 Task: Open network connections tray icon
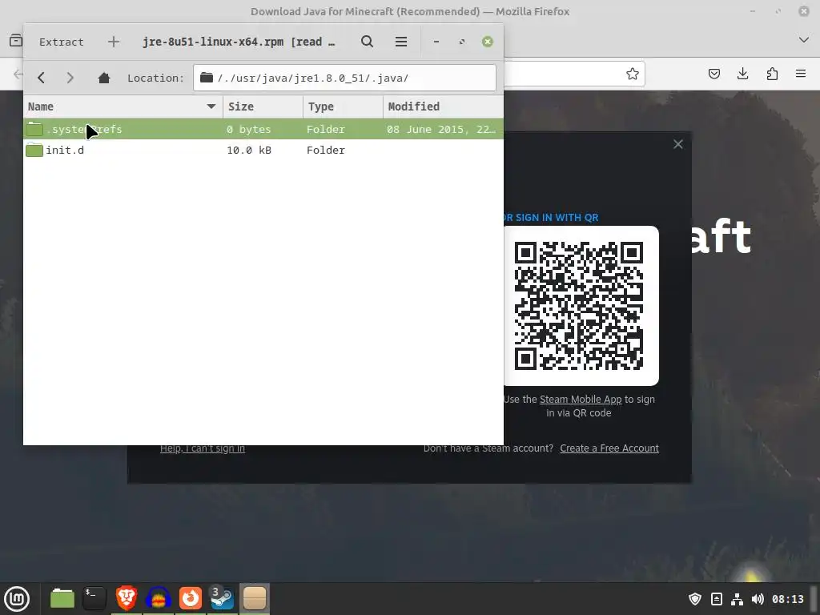coord(737,599)
